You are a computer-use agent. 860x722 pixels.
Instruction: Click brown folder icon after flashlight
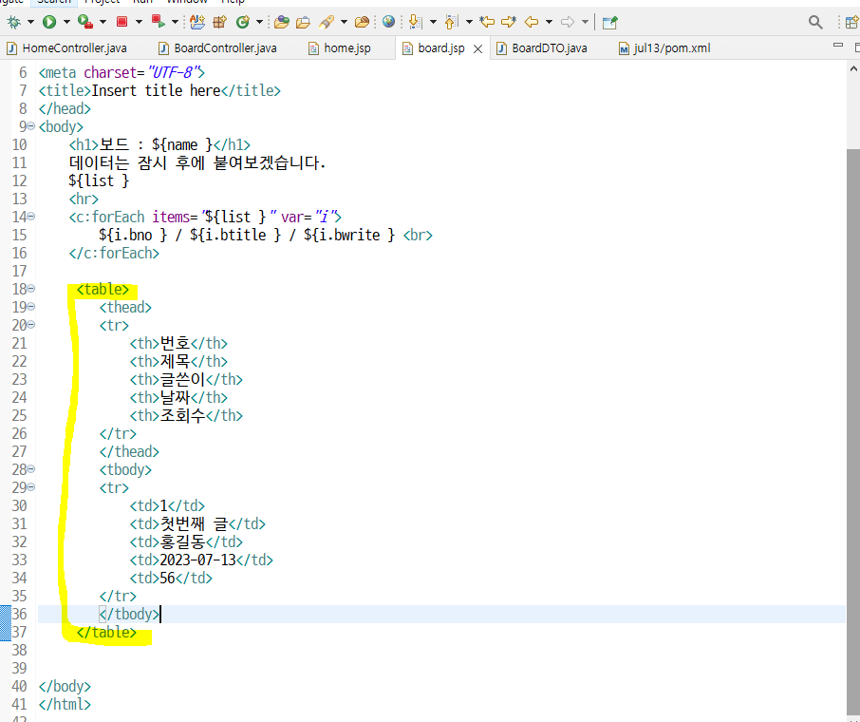coord(362,22)
